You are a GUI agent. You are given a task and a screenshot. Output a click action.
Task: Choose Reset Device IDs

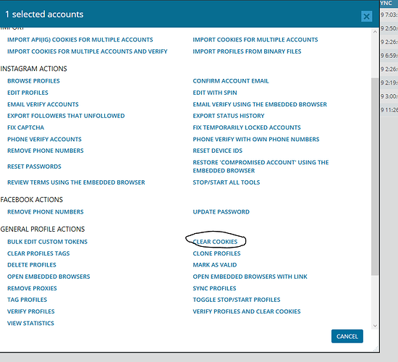(x=218, y=151)
